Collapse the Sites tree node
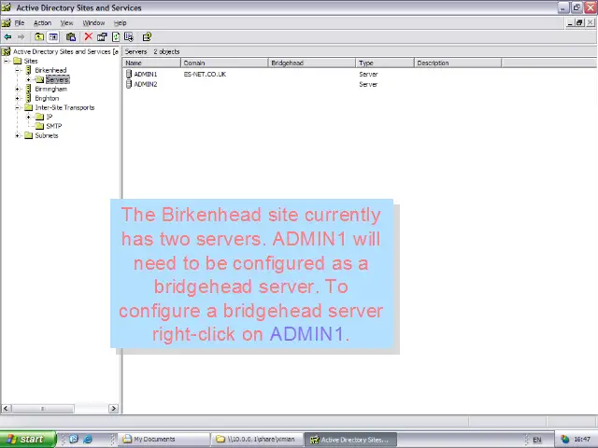This screenshot has height=448, width=598. (x=7, y=61)
